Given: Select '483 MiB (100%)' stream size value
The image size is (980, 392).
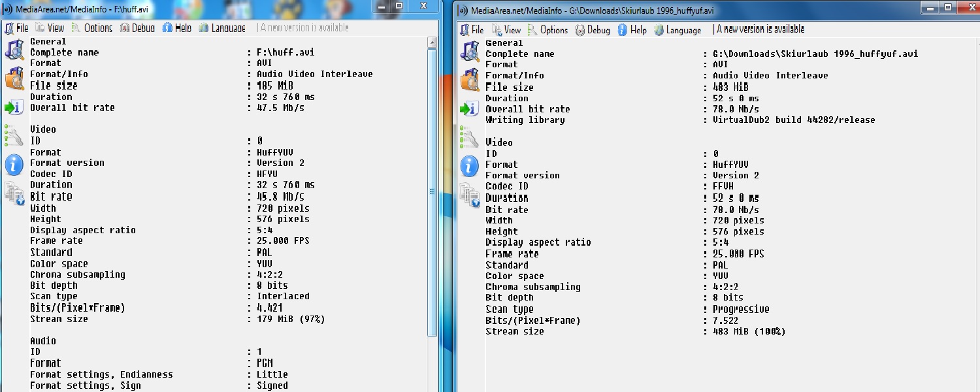Looking at the screenshot, I should 749,331.
